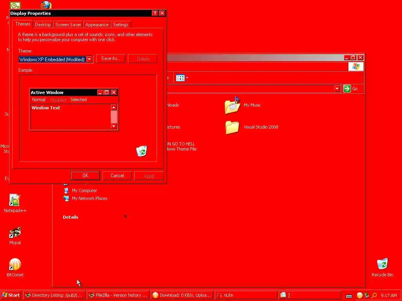402x301 pixels.
Task: Open the Mypal browser desktop icon
Action: pos(15,232)
